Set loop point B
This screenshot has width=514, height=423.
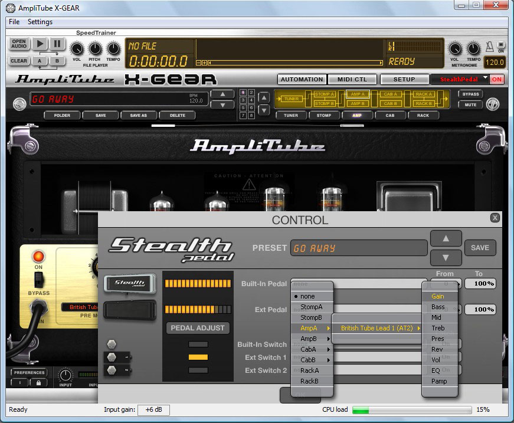57,61
